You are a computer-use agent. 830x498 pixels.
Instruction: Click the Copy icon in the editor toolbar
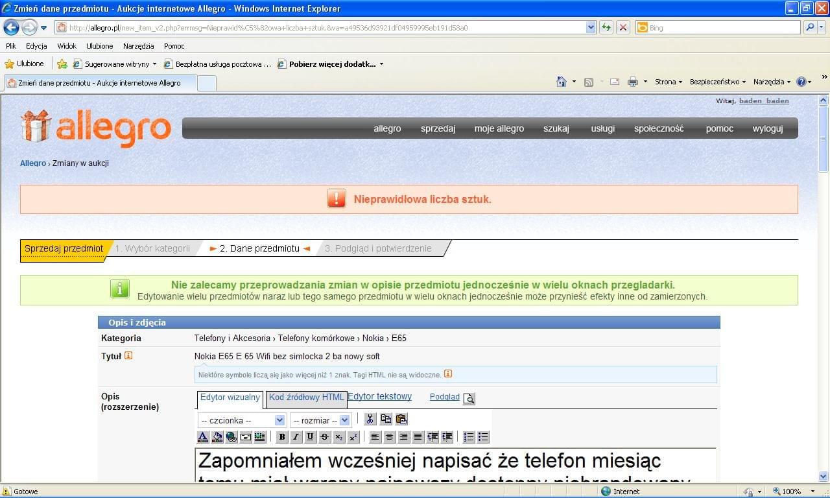(386, 419)
